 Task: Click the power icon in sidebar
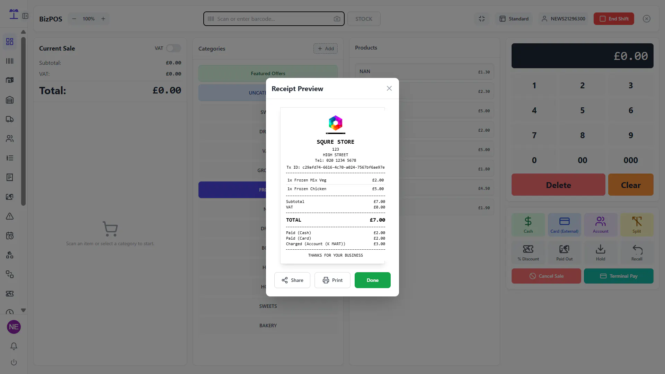pos(14,362)
